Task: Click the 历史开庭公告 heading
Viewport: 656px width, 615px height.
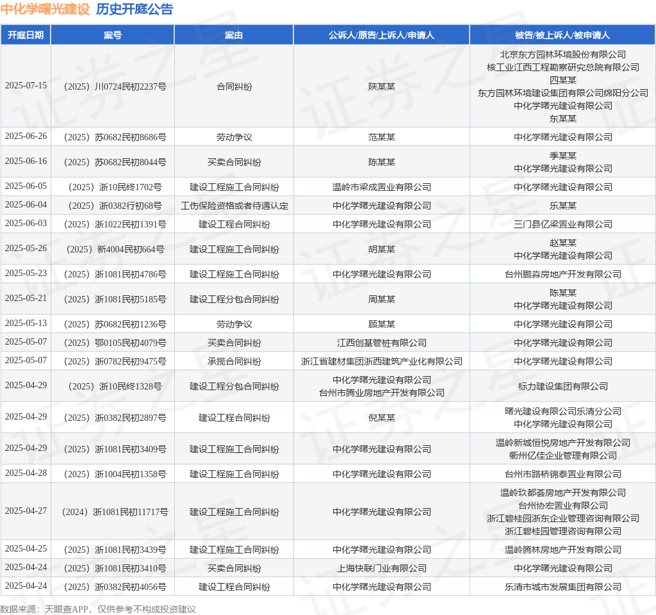Action: click(135, 9)
